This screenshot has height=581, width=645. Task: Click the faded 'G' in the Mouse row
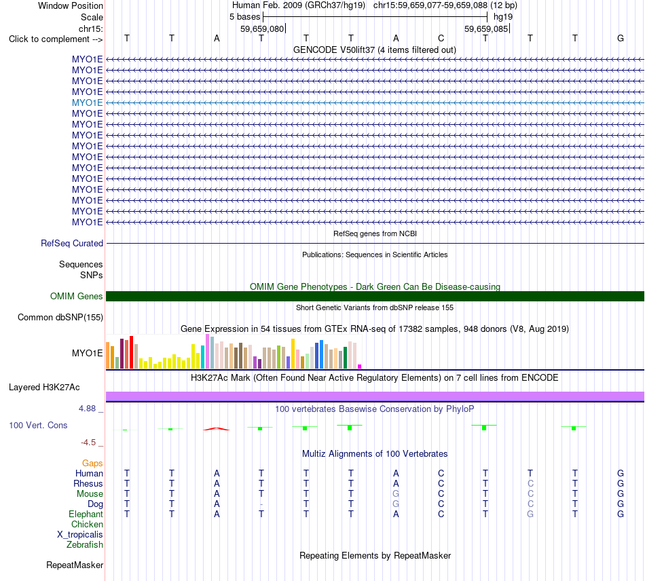point(396,493)
